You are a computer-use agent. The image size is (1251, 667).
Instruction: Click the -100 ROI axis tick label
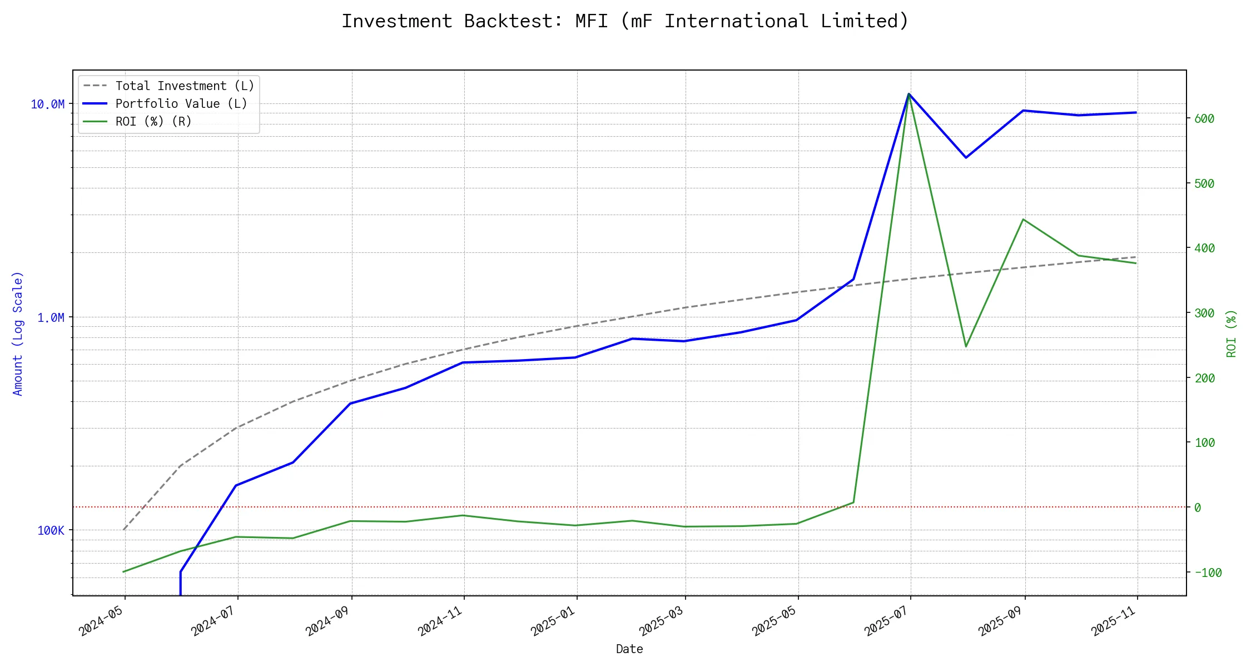(1208, 573)
